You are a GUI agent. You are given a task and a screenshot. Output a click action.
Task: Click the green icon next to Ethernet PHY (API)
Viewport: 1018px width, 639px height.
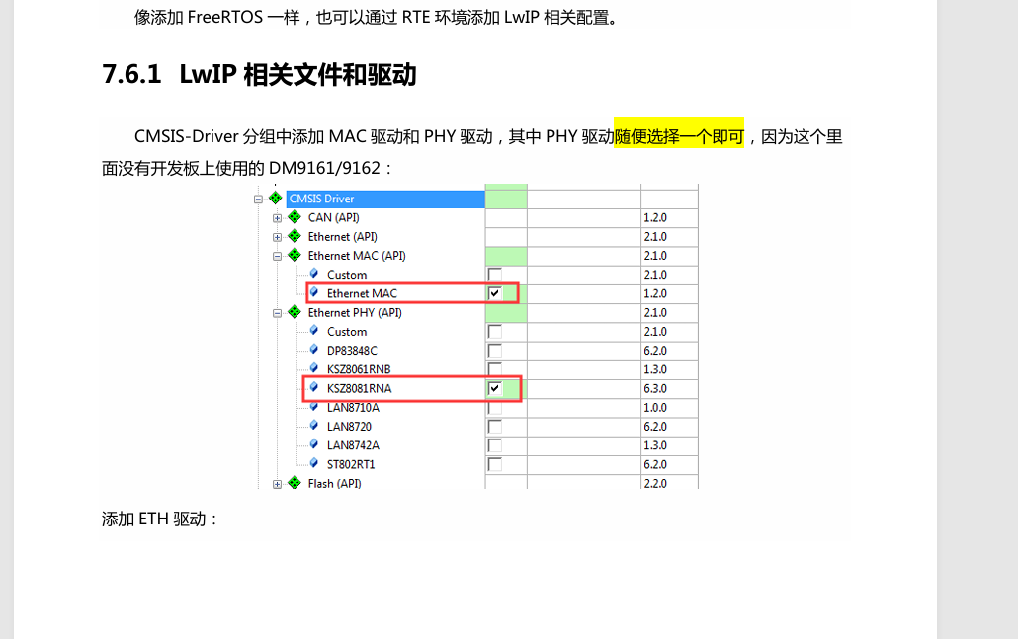click(x=294, y=312)
